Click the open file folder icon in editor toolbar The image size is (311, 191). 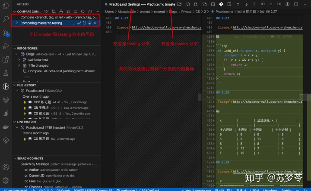coord(180,4)
